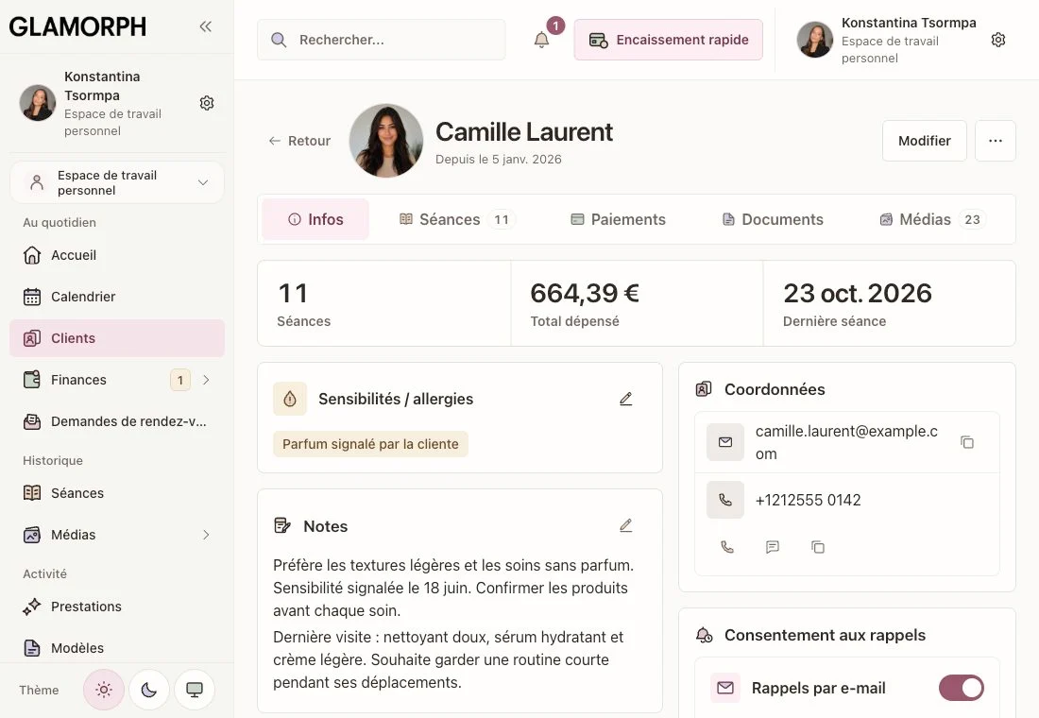Switch to the Médias tab with 23
Screen dimensions: 1039x718
932,219
